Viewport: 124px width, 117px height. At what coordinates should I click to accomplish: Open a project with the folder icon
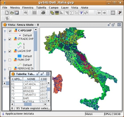click(x=12, y=13)
